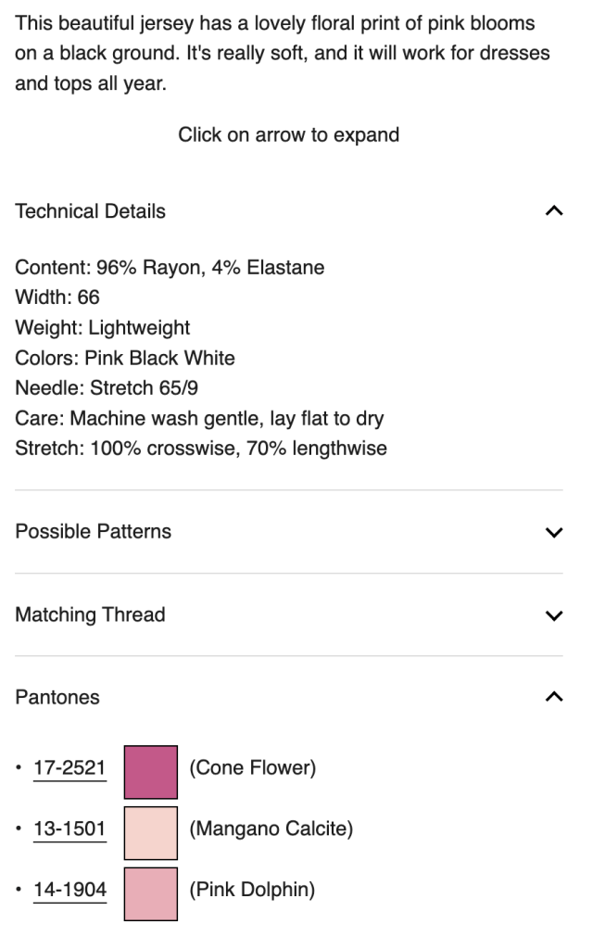Open Pantone link 14-1904
Screen dimensions: 605x949
(x=69, y=891)
